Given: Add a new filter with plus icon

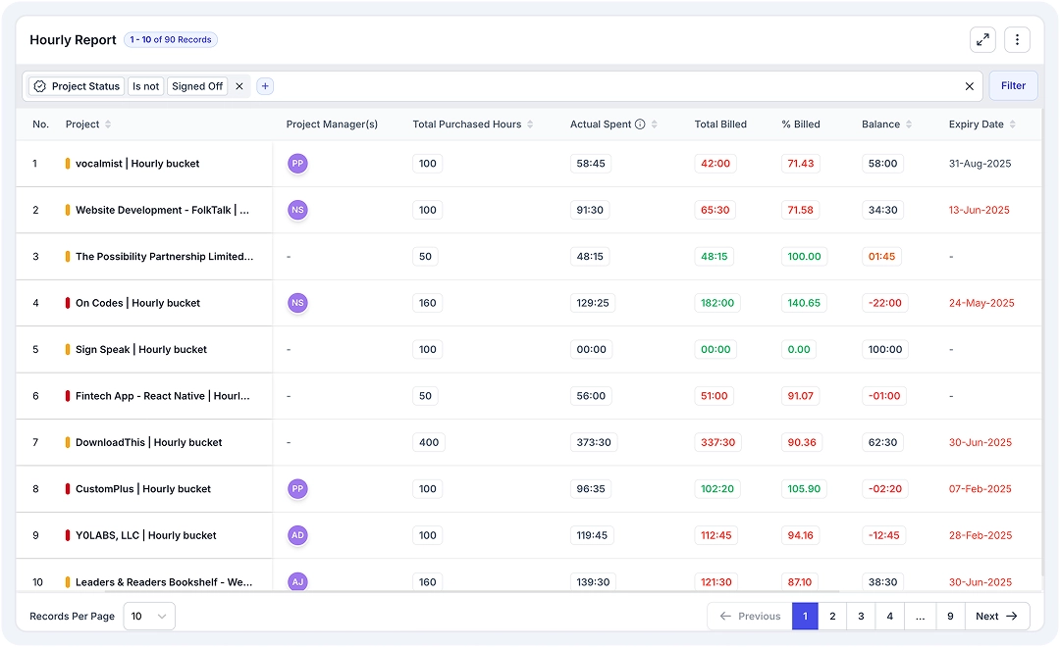Looking at the screenshot, I should click(x=265, y=86).
